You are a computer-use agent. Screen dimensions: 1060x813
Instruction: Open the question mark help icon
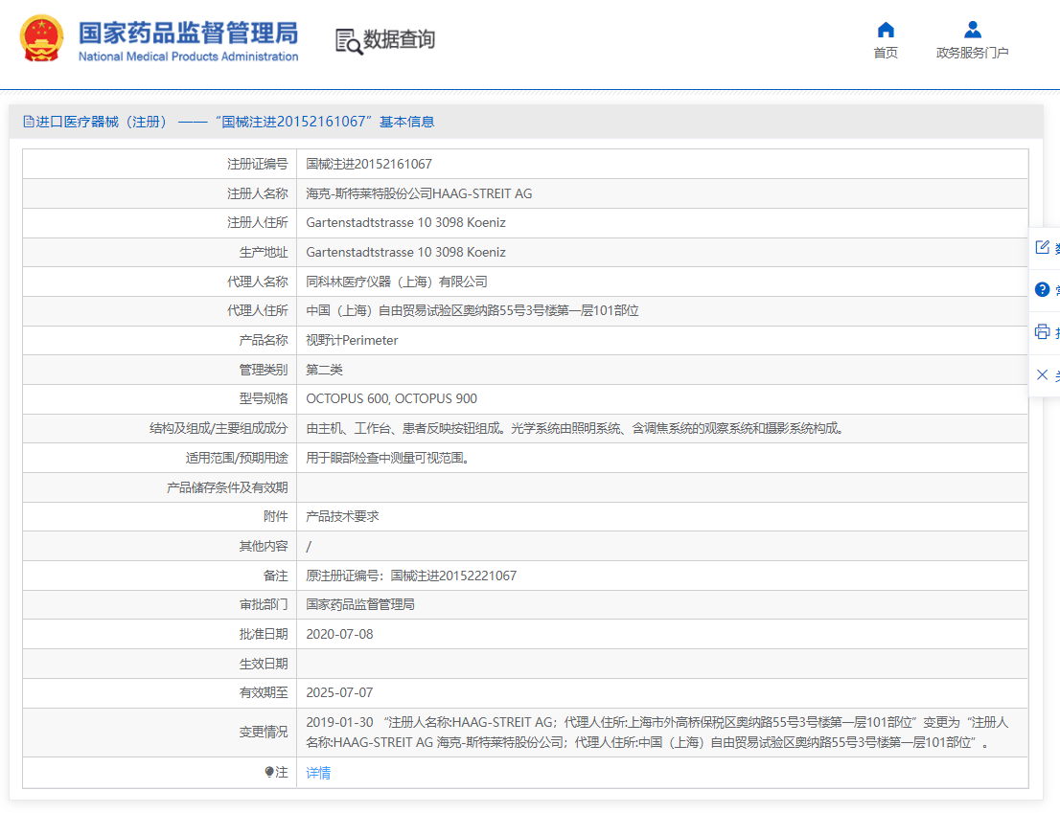point(1043,290)
